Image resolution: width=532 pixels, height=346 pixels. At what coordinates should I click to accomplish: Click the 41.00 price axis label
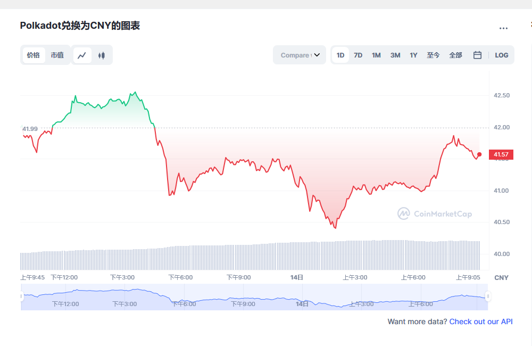pyautogui.click(x=502, y=191)
